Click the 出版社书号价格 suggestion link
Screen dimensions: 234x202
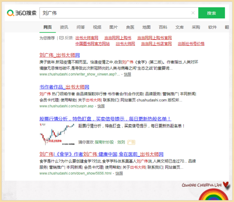(x=191, y=44)
